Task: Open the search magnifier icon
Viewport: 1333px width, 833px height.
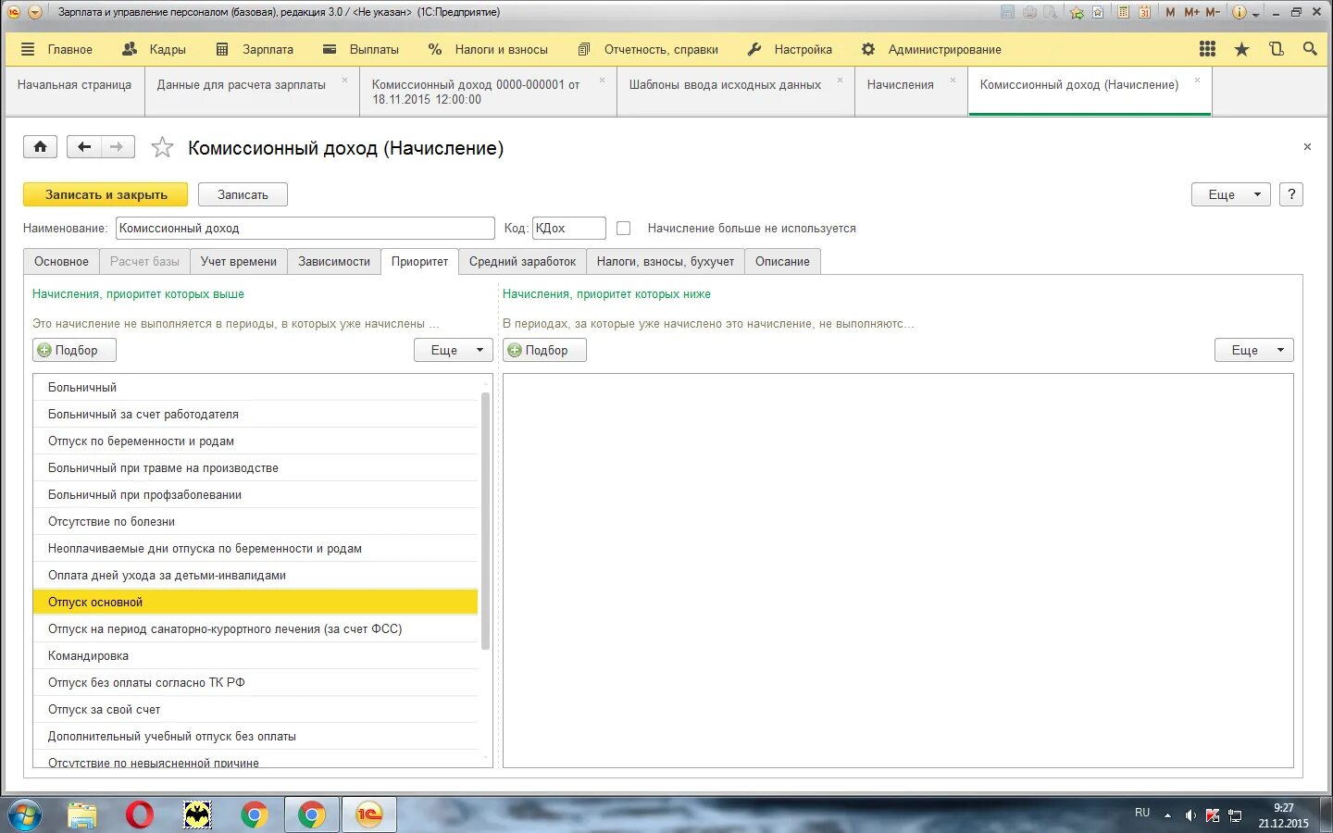Action: point(1310,49)
